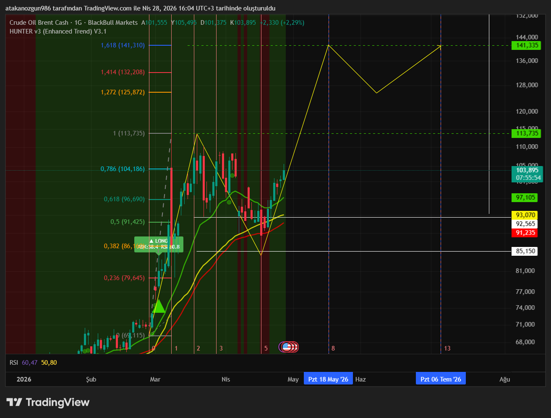Click the Fibonacci time zone number 5
The height and width of the screenshot is (418, 551).
[266, 348]
